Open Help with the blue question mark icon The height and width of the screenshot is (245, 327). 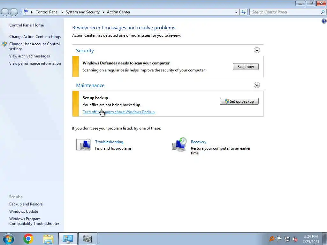324,21
